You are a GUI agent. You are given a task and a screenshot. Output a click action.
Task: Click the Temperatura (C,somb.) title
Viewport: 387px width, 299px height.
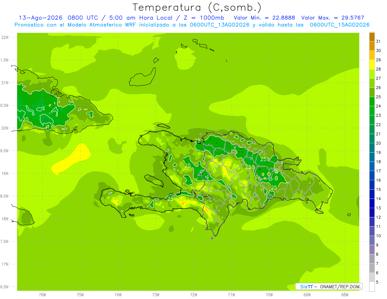point(197,7)
